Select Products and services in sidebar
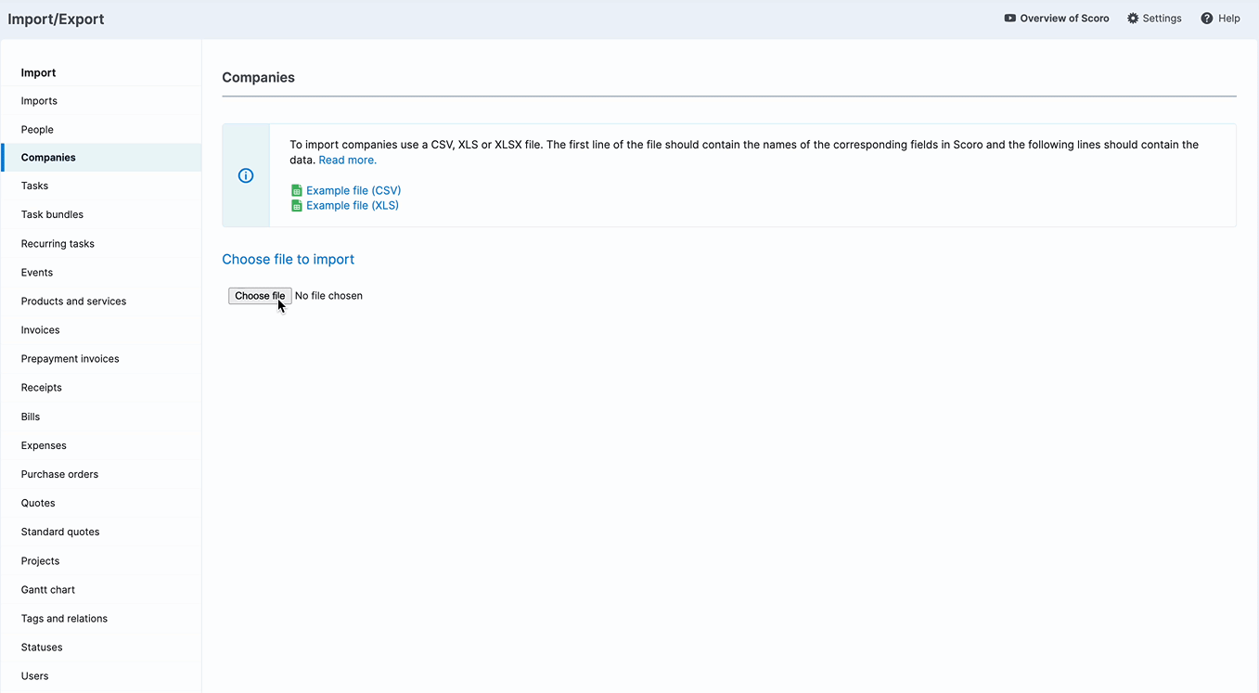Screen dimensions: 1259x693 101,302
